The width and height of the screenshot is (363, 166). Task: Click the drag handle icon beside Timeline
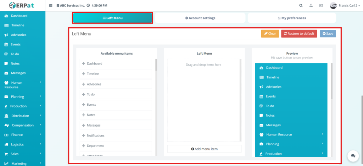point(84,74)
